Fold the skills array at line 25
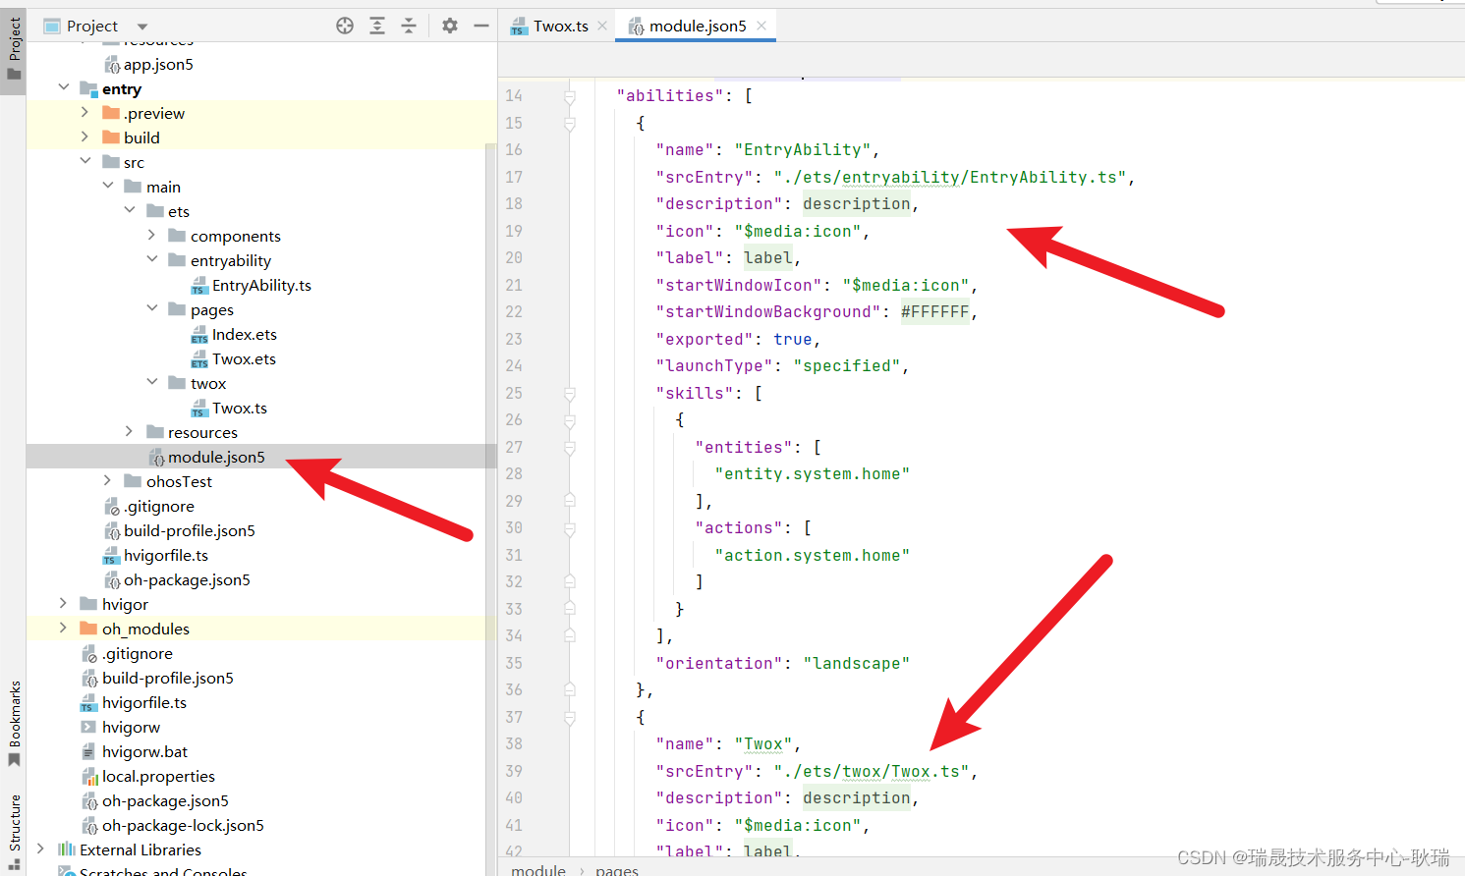This screenshot has height=876, width=1465. point(570,394)
